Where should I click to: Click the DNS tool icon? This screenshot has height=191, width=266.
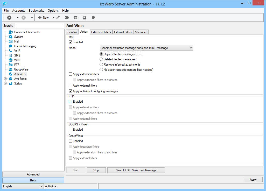coord(85,18)
